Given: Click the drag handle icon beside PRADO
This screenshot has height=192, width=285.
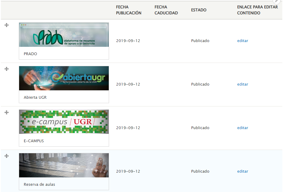Looking at the screenshot, I should coord(6,25).
